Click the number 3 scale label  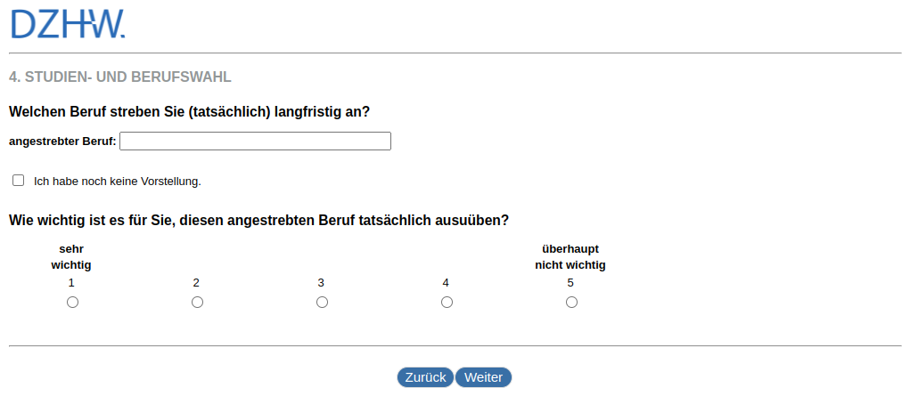tap(321, 283)
